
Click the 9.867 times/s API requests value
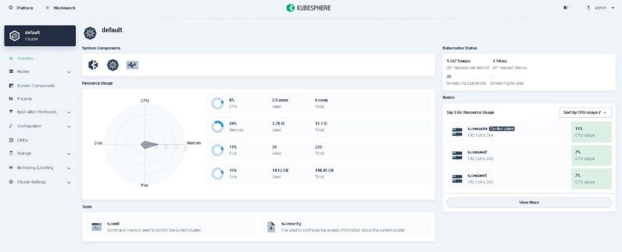point(458,61)
